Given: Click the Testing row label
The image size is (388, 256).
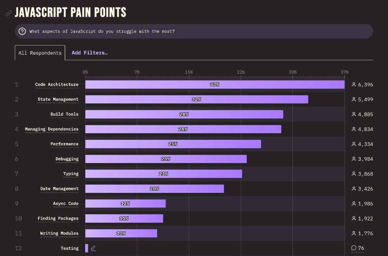Looking at the screenshot, I should [x=69, y=248].
